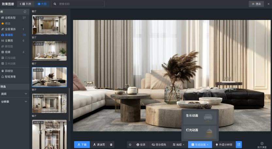Click the star favorite icon below image

tap(130, 144)
